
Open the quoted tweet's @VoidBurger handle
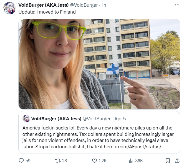click(x=97, y=119)
